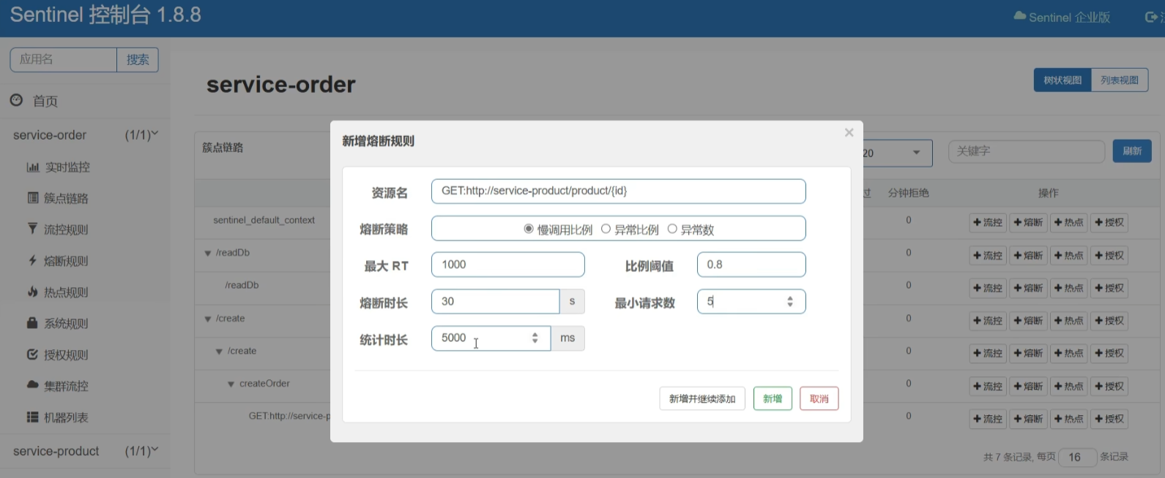Collapse the top-level /create tree node
The height and width of the screenshot is (478, 1165).
[x=208, y=319]
